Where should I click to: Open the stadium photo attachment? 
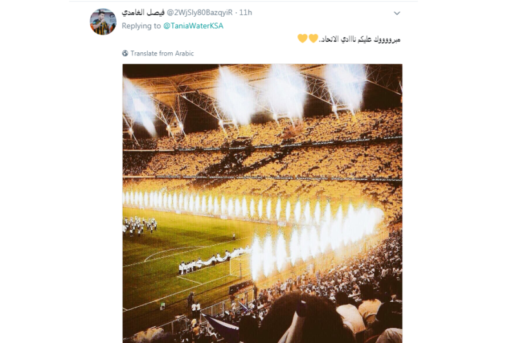coord(263,203)
